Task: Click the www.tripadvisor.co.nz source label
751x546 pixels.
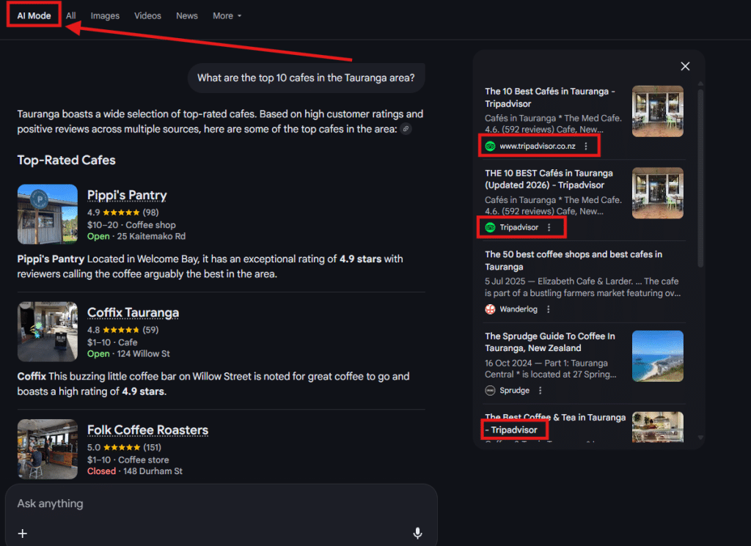Action: pyautogui.click(x=538, y=146)
